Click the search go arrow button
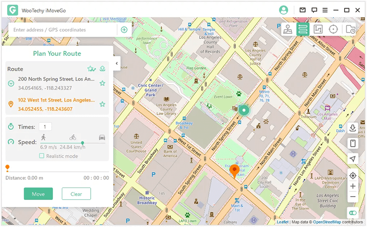The image size is (367, 227). tap(124, 30)
